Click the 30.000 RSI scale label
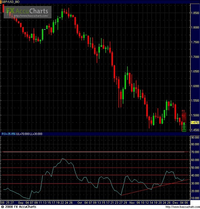This screenshot has height=209, width=200. [x=195, y=183]
